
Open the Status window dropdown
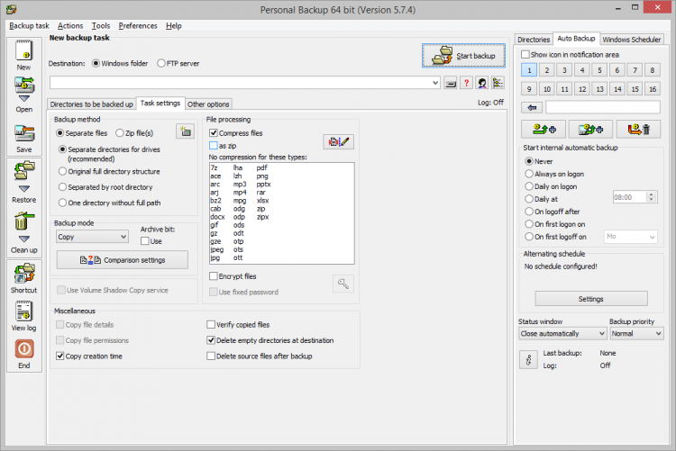(562, 333)
